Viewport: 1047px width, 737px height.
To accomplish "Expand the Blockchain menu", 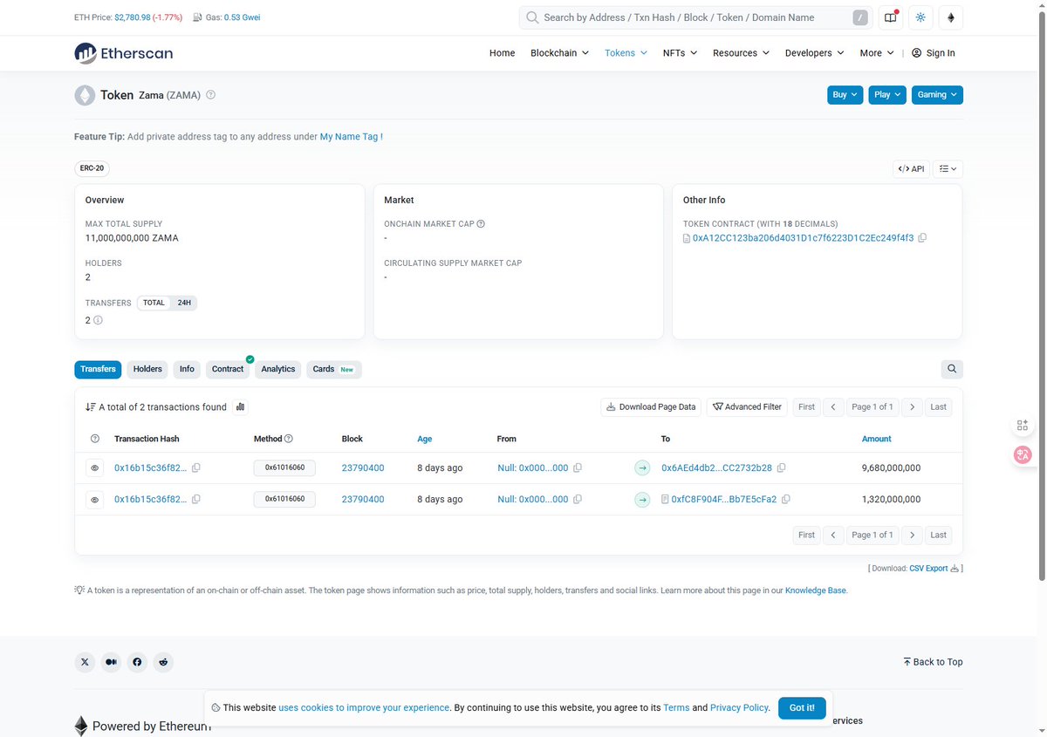I will [x=559, y=53].
